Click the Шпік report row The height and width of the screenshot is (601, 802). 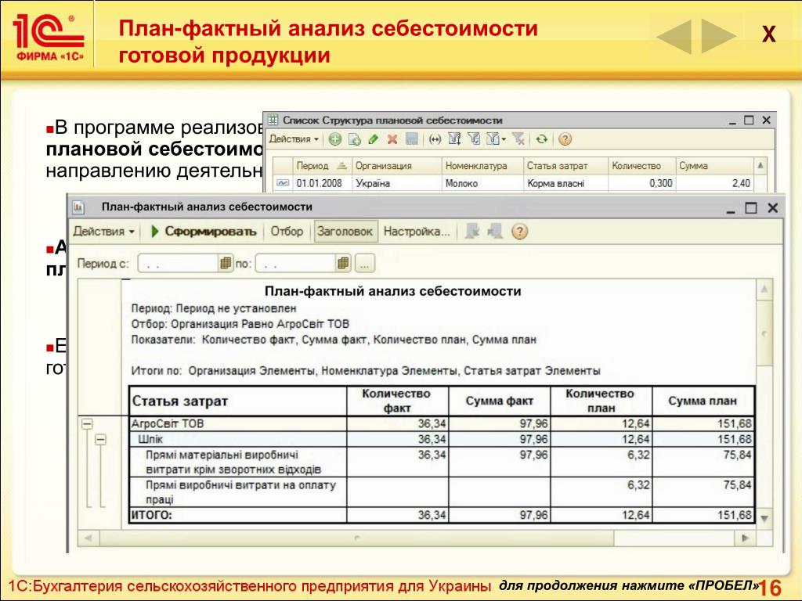click(442, 439)
